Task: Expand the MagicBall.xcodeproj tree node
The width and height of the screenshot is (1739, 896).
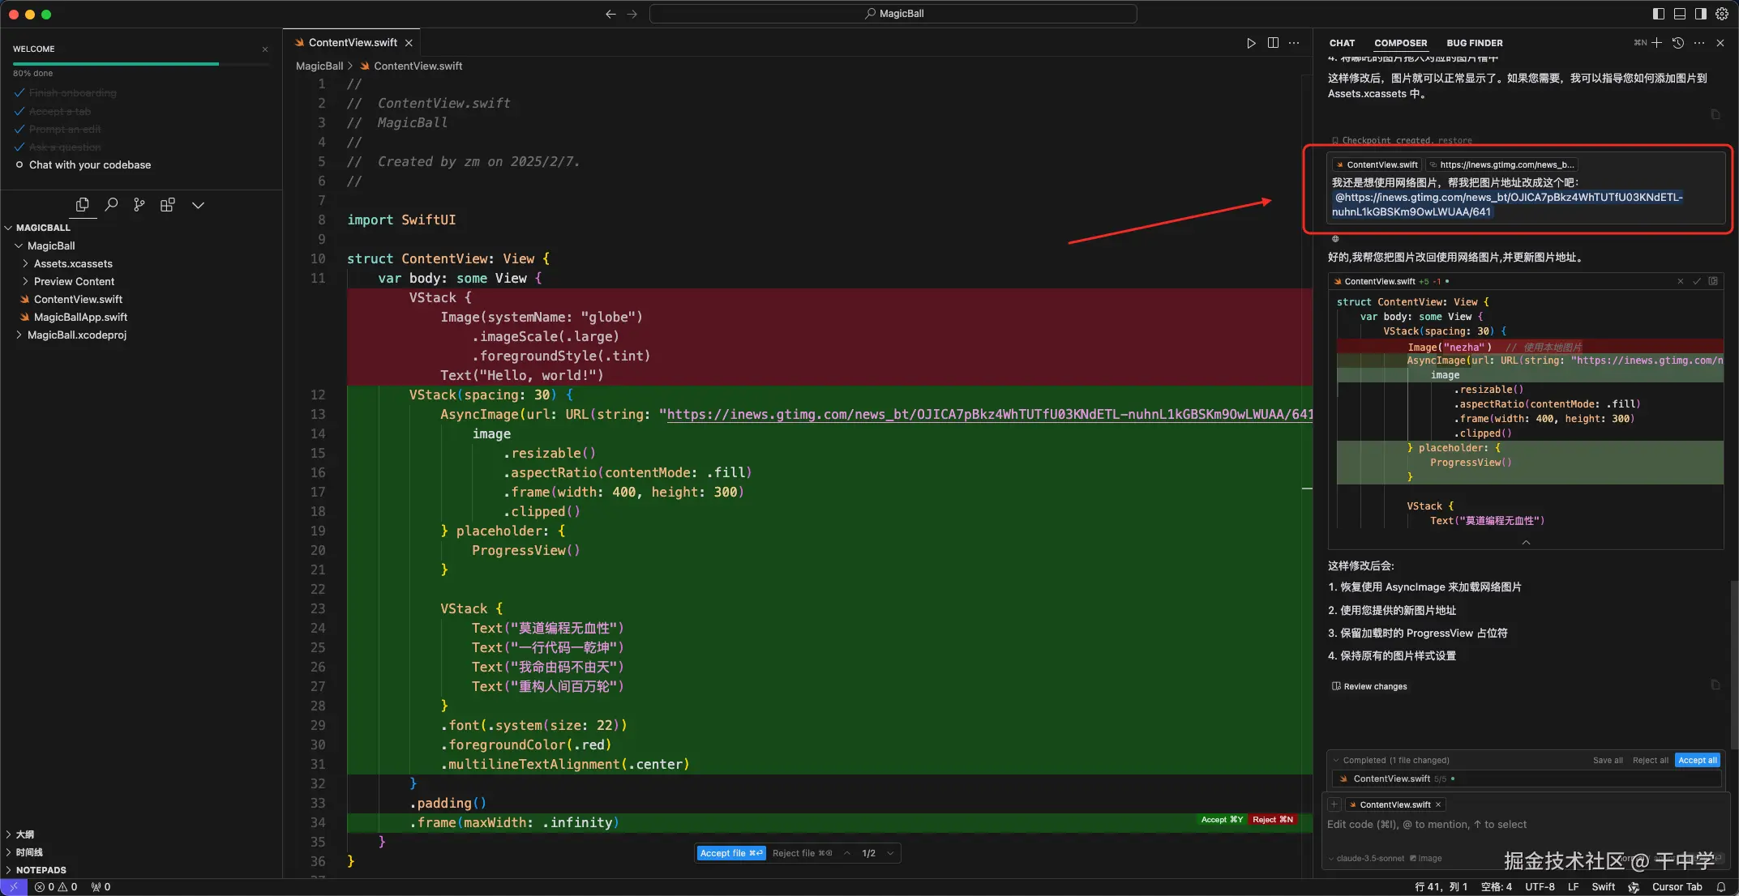Action: (76, 335)
